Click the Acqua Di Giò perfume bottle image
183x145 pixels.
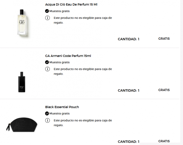click(22, 22)
